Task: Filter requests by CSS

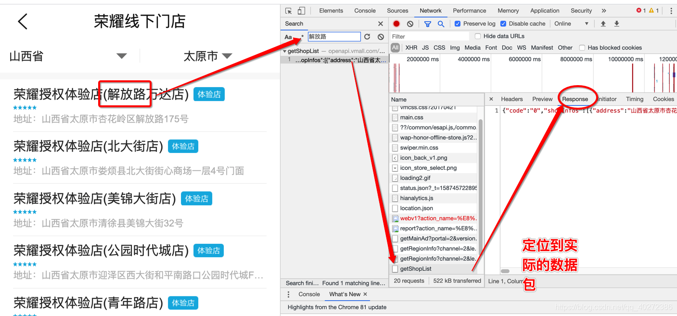Action: pyautogui.click(x=439, y=48)
